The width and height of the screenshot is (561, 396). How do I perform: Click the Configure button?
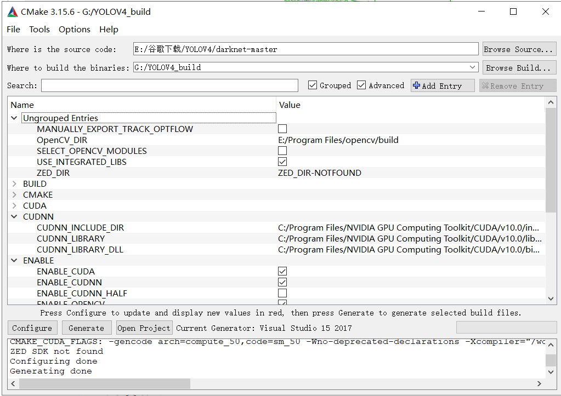[x=32, y=328]
